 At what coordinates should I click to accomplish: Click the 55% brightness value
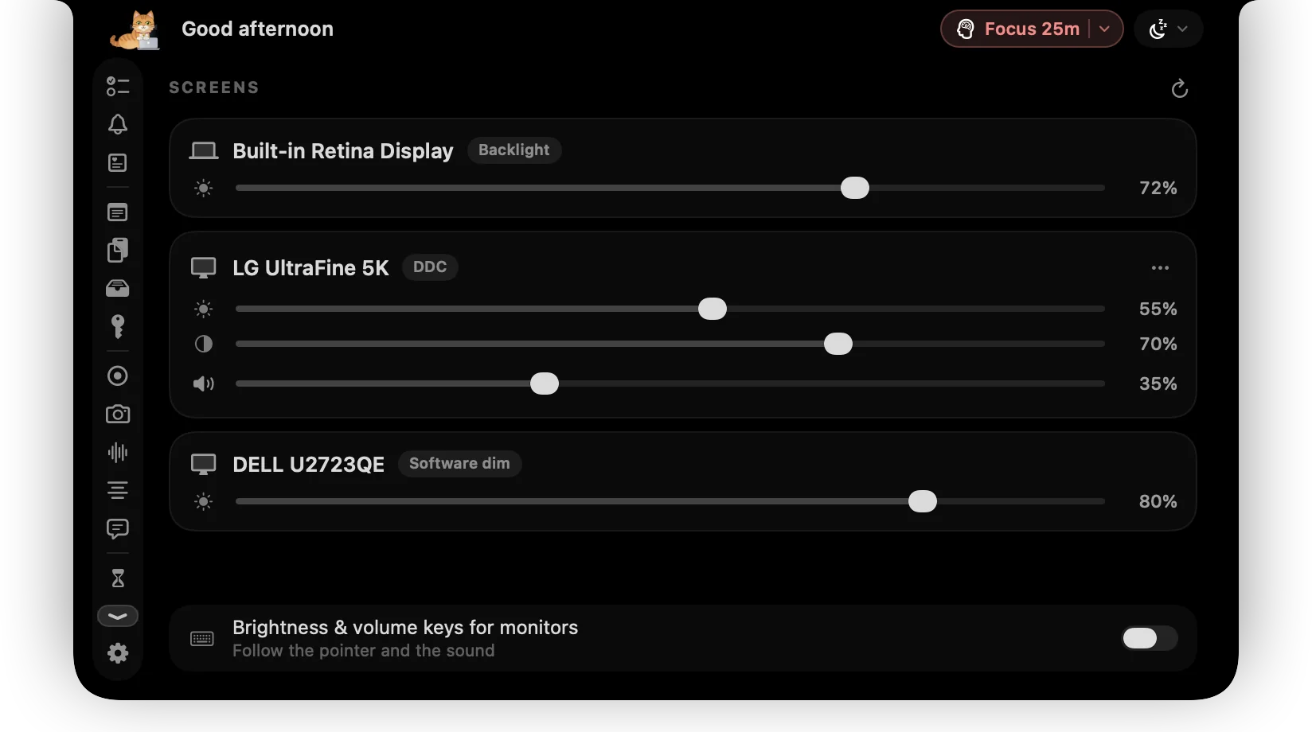1158,309
